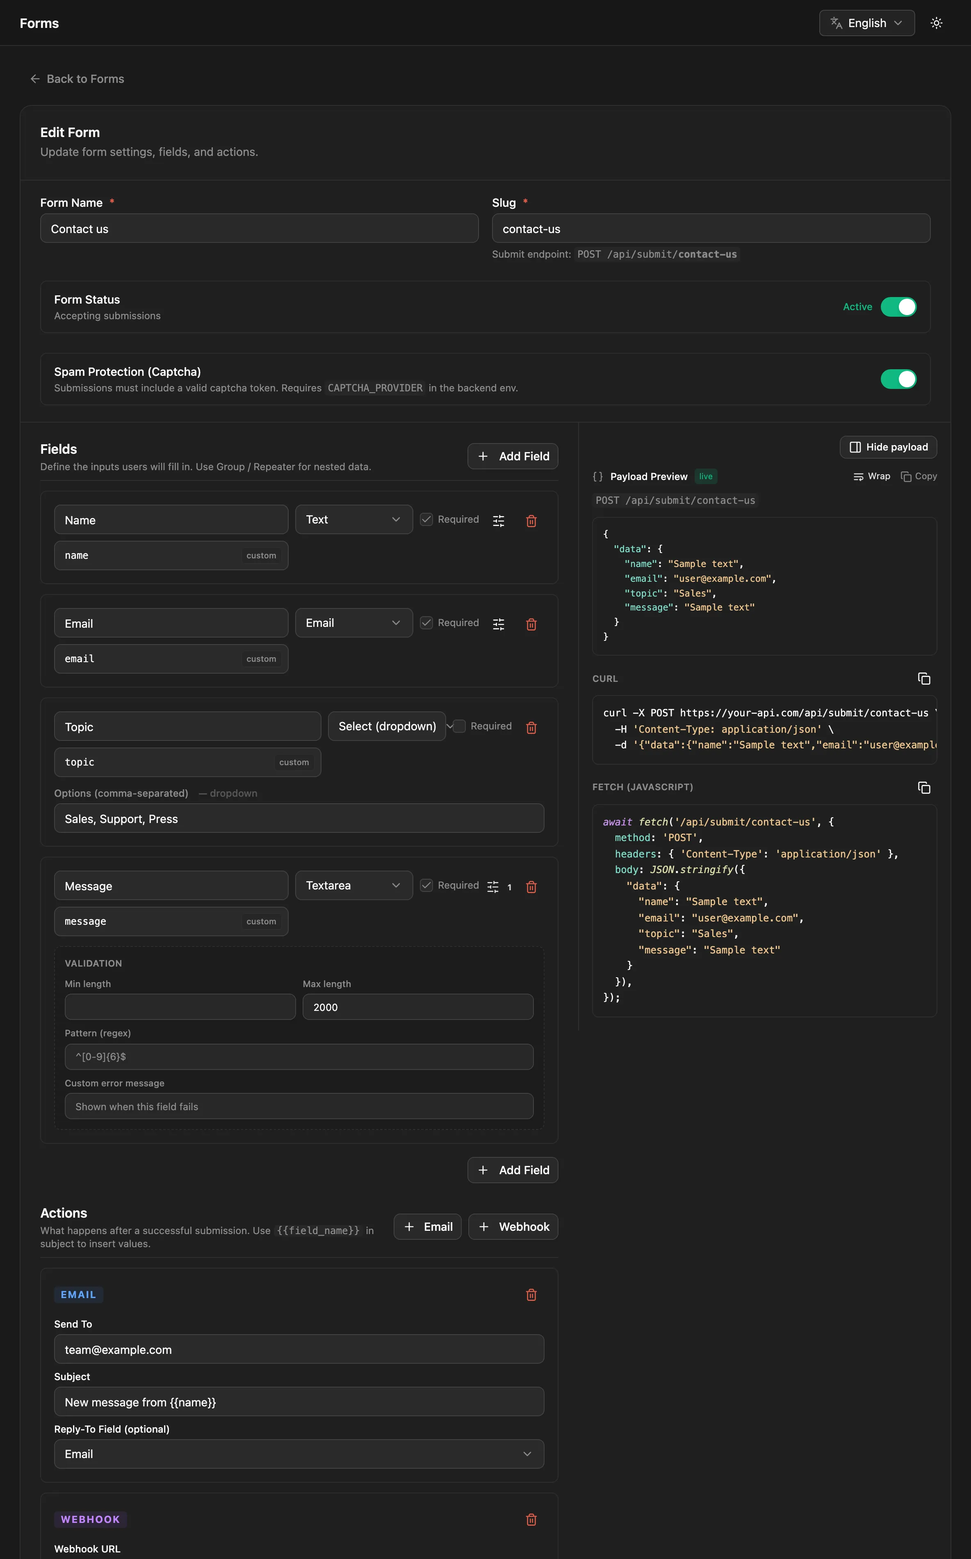Click the Max length input
971x1559 pixels.
coord(418,1006)
